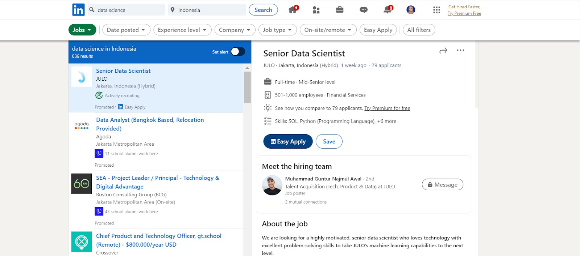Open Senior Data Scientist listing title
Viewport: 580px width, 256px height.
123,71
